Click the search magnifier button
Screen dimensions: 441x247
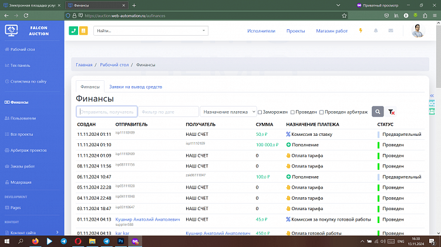[x=378, y=111]
